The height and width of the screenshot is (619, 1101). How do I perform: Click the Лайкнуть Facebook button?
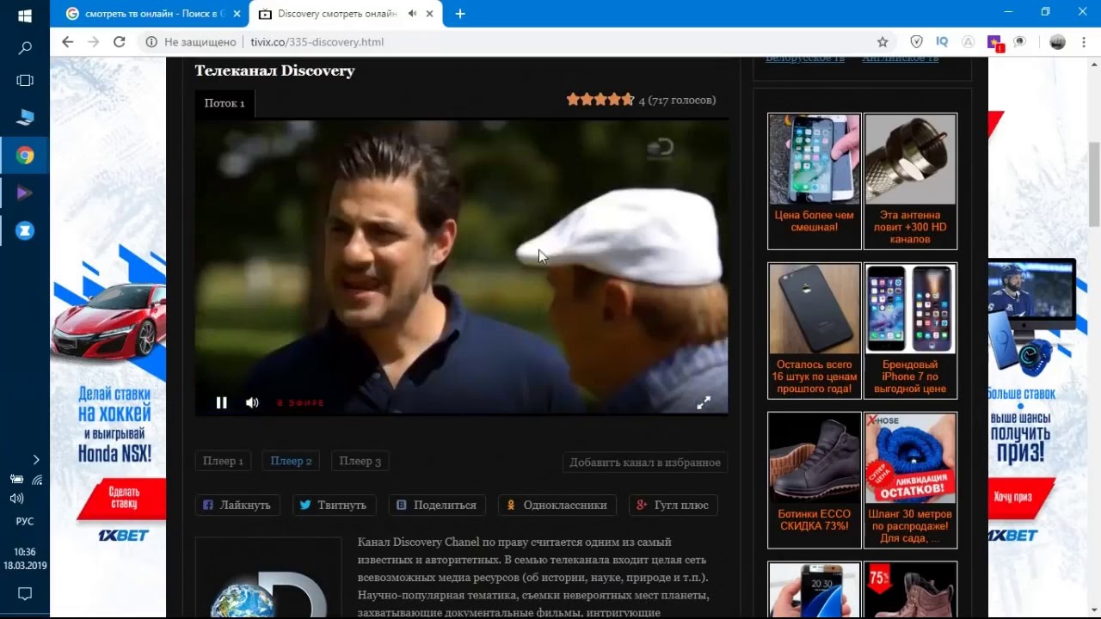pos(237,506)
